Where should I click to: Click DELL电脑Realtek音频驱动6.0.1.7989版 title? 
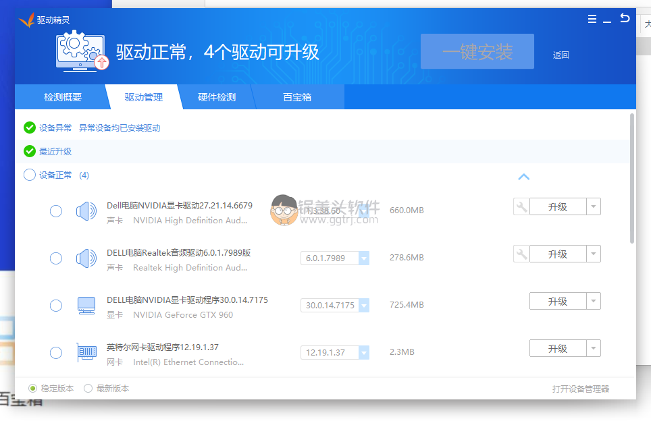coord(178,252)
